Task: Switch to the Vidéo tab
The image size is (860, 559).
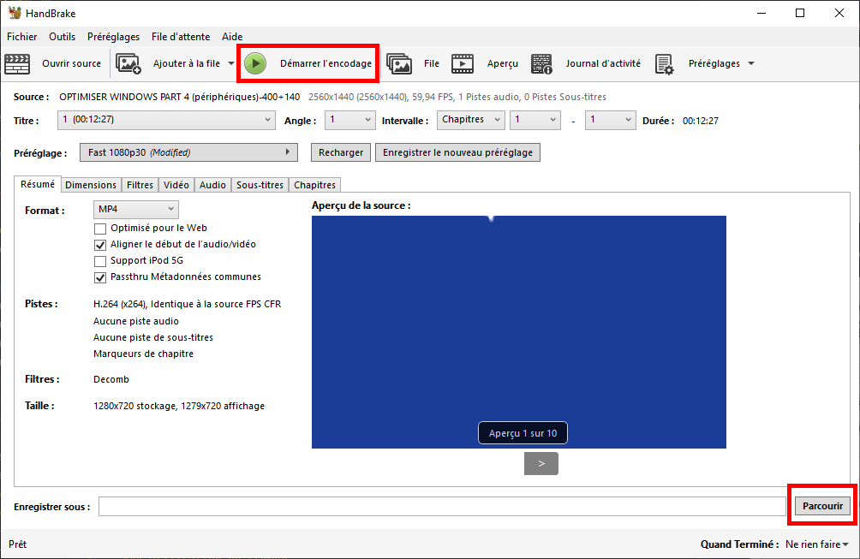Action: [x=176, y=185]
